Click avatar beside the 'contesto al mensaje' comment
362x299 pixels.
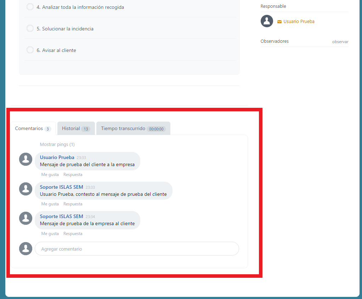click(26, 189)
